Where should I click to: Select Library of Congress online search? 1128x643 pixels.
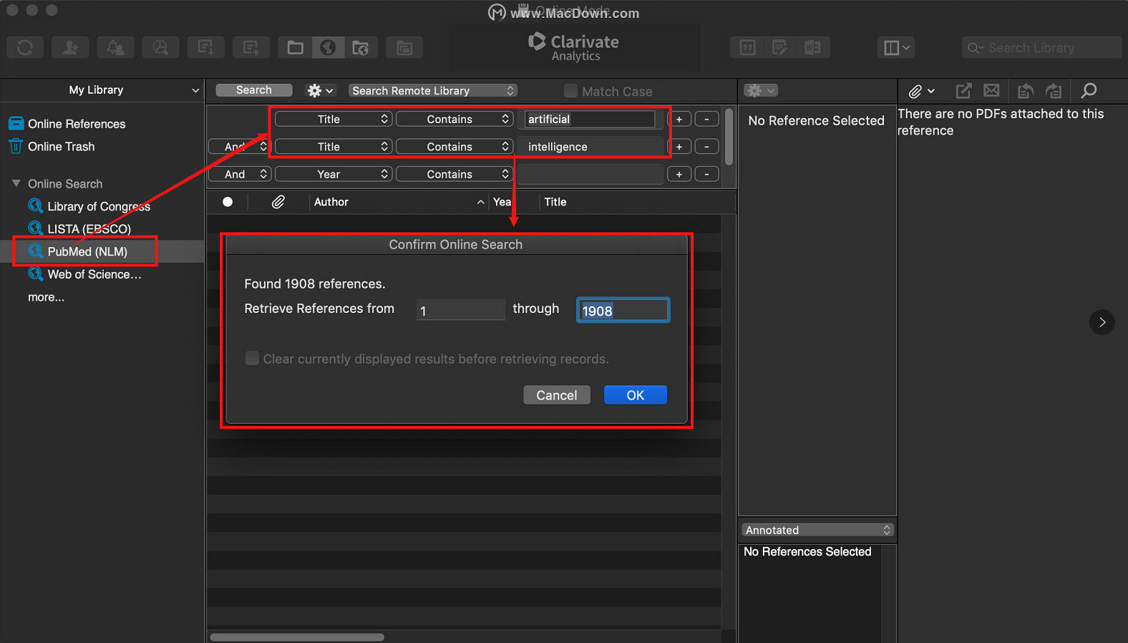pos(99,206)
